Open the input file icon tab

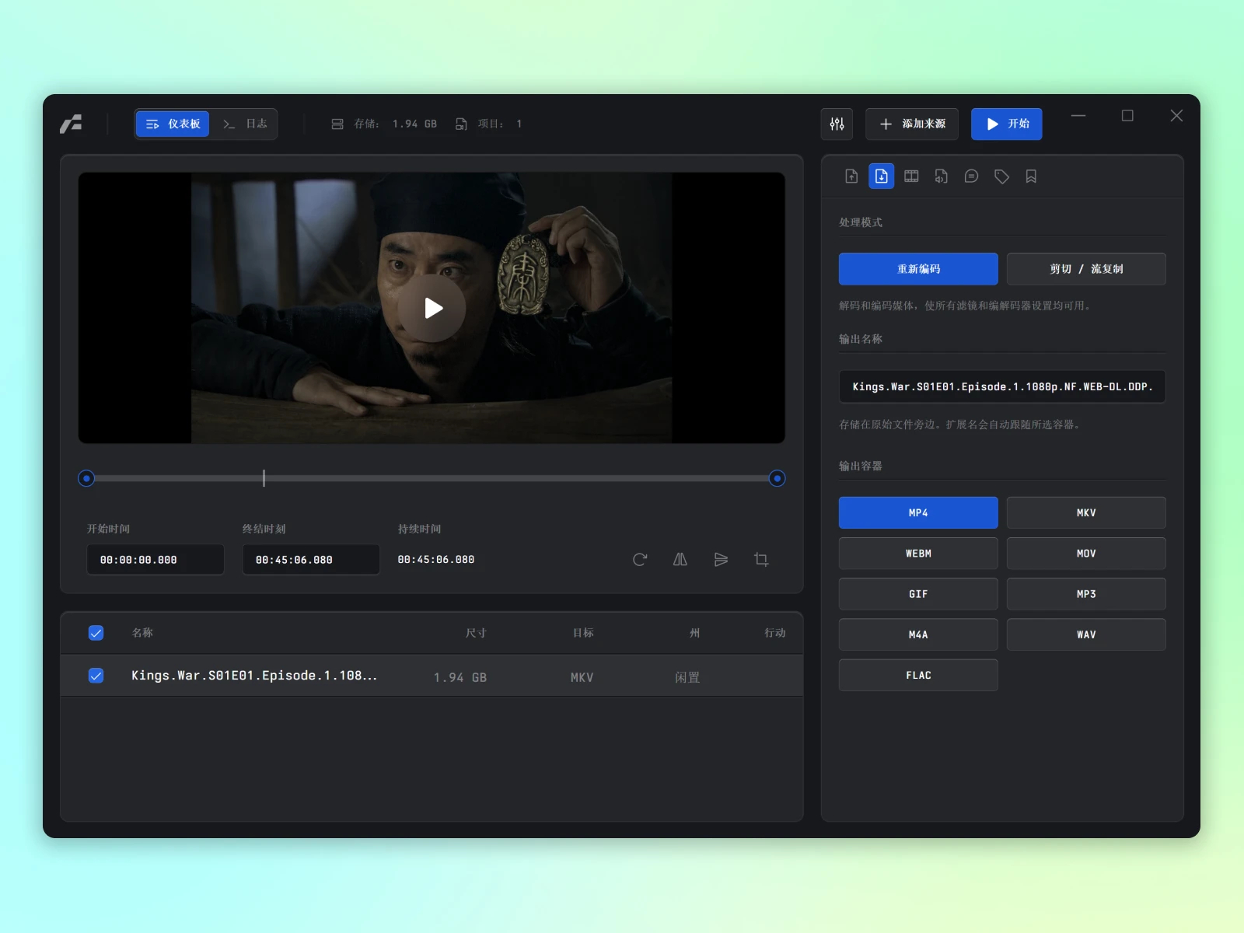(851, 176)
